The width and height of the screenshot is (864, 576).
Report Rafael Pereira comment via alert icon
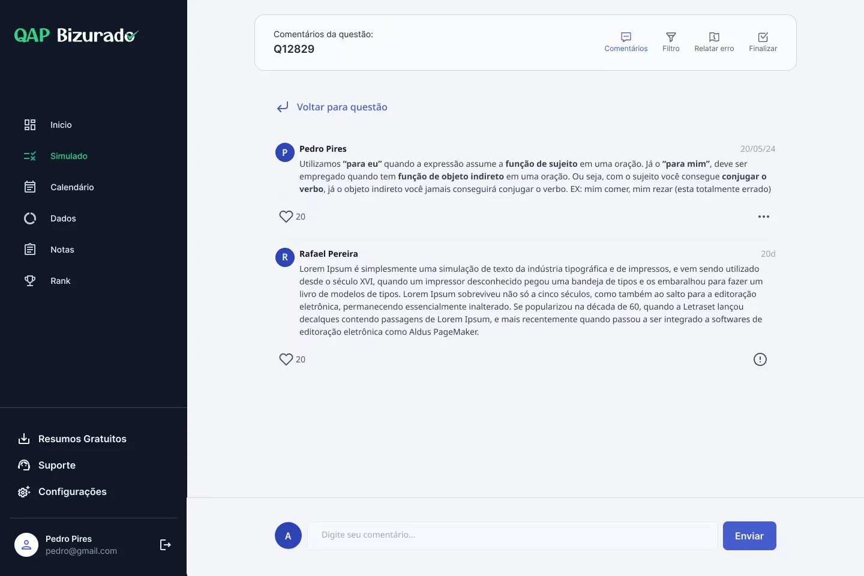(x=760, y=359)
